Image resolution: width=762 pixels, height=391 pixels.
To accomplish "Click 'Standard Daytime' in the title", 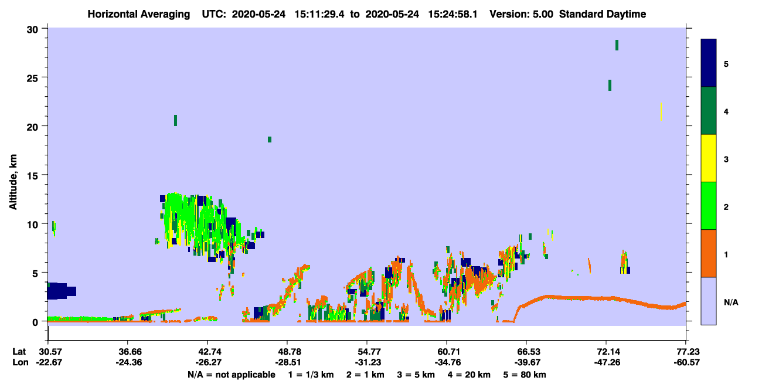I will pos(603,14).
